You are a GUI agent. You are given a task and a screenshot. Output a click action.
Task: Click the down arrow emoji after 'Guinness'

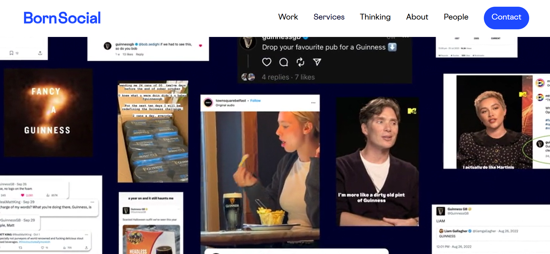click(x=392, y=47)
